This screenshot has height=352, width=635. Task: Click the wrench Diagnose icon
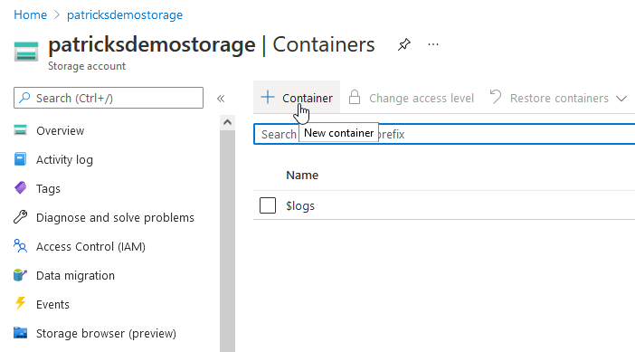[x=20, y=217]
